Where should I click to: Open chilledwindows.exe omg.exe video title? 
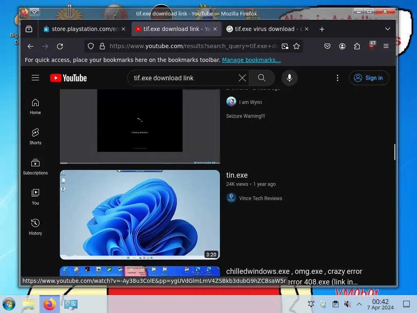[294, 276]
